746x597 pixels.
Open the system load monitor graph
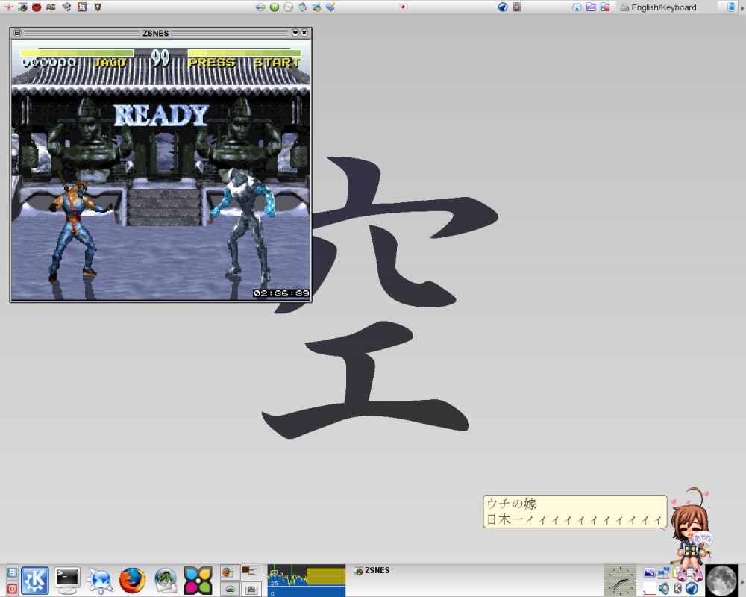click(x=307, y=581)
